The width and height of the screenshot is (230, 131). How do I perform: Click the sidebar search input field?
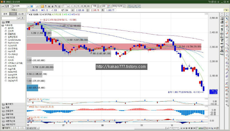(9, 18)
